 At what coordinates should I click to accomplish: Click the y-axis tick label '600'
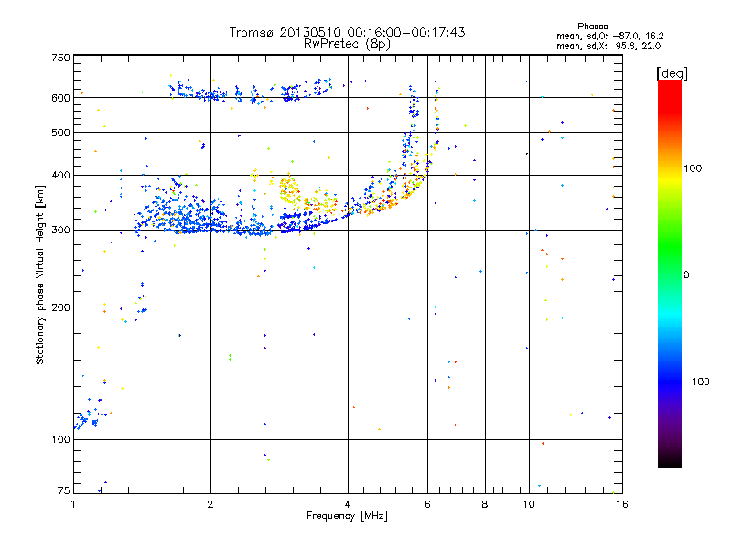point(61,98)
